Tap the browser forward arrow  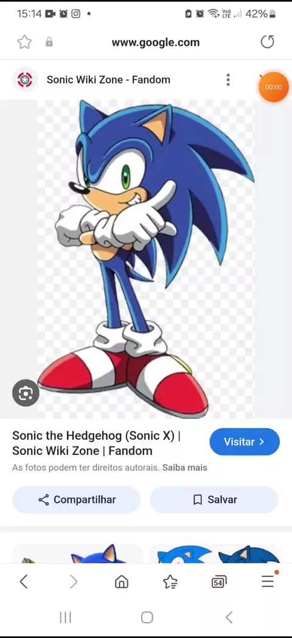[74, 582]
